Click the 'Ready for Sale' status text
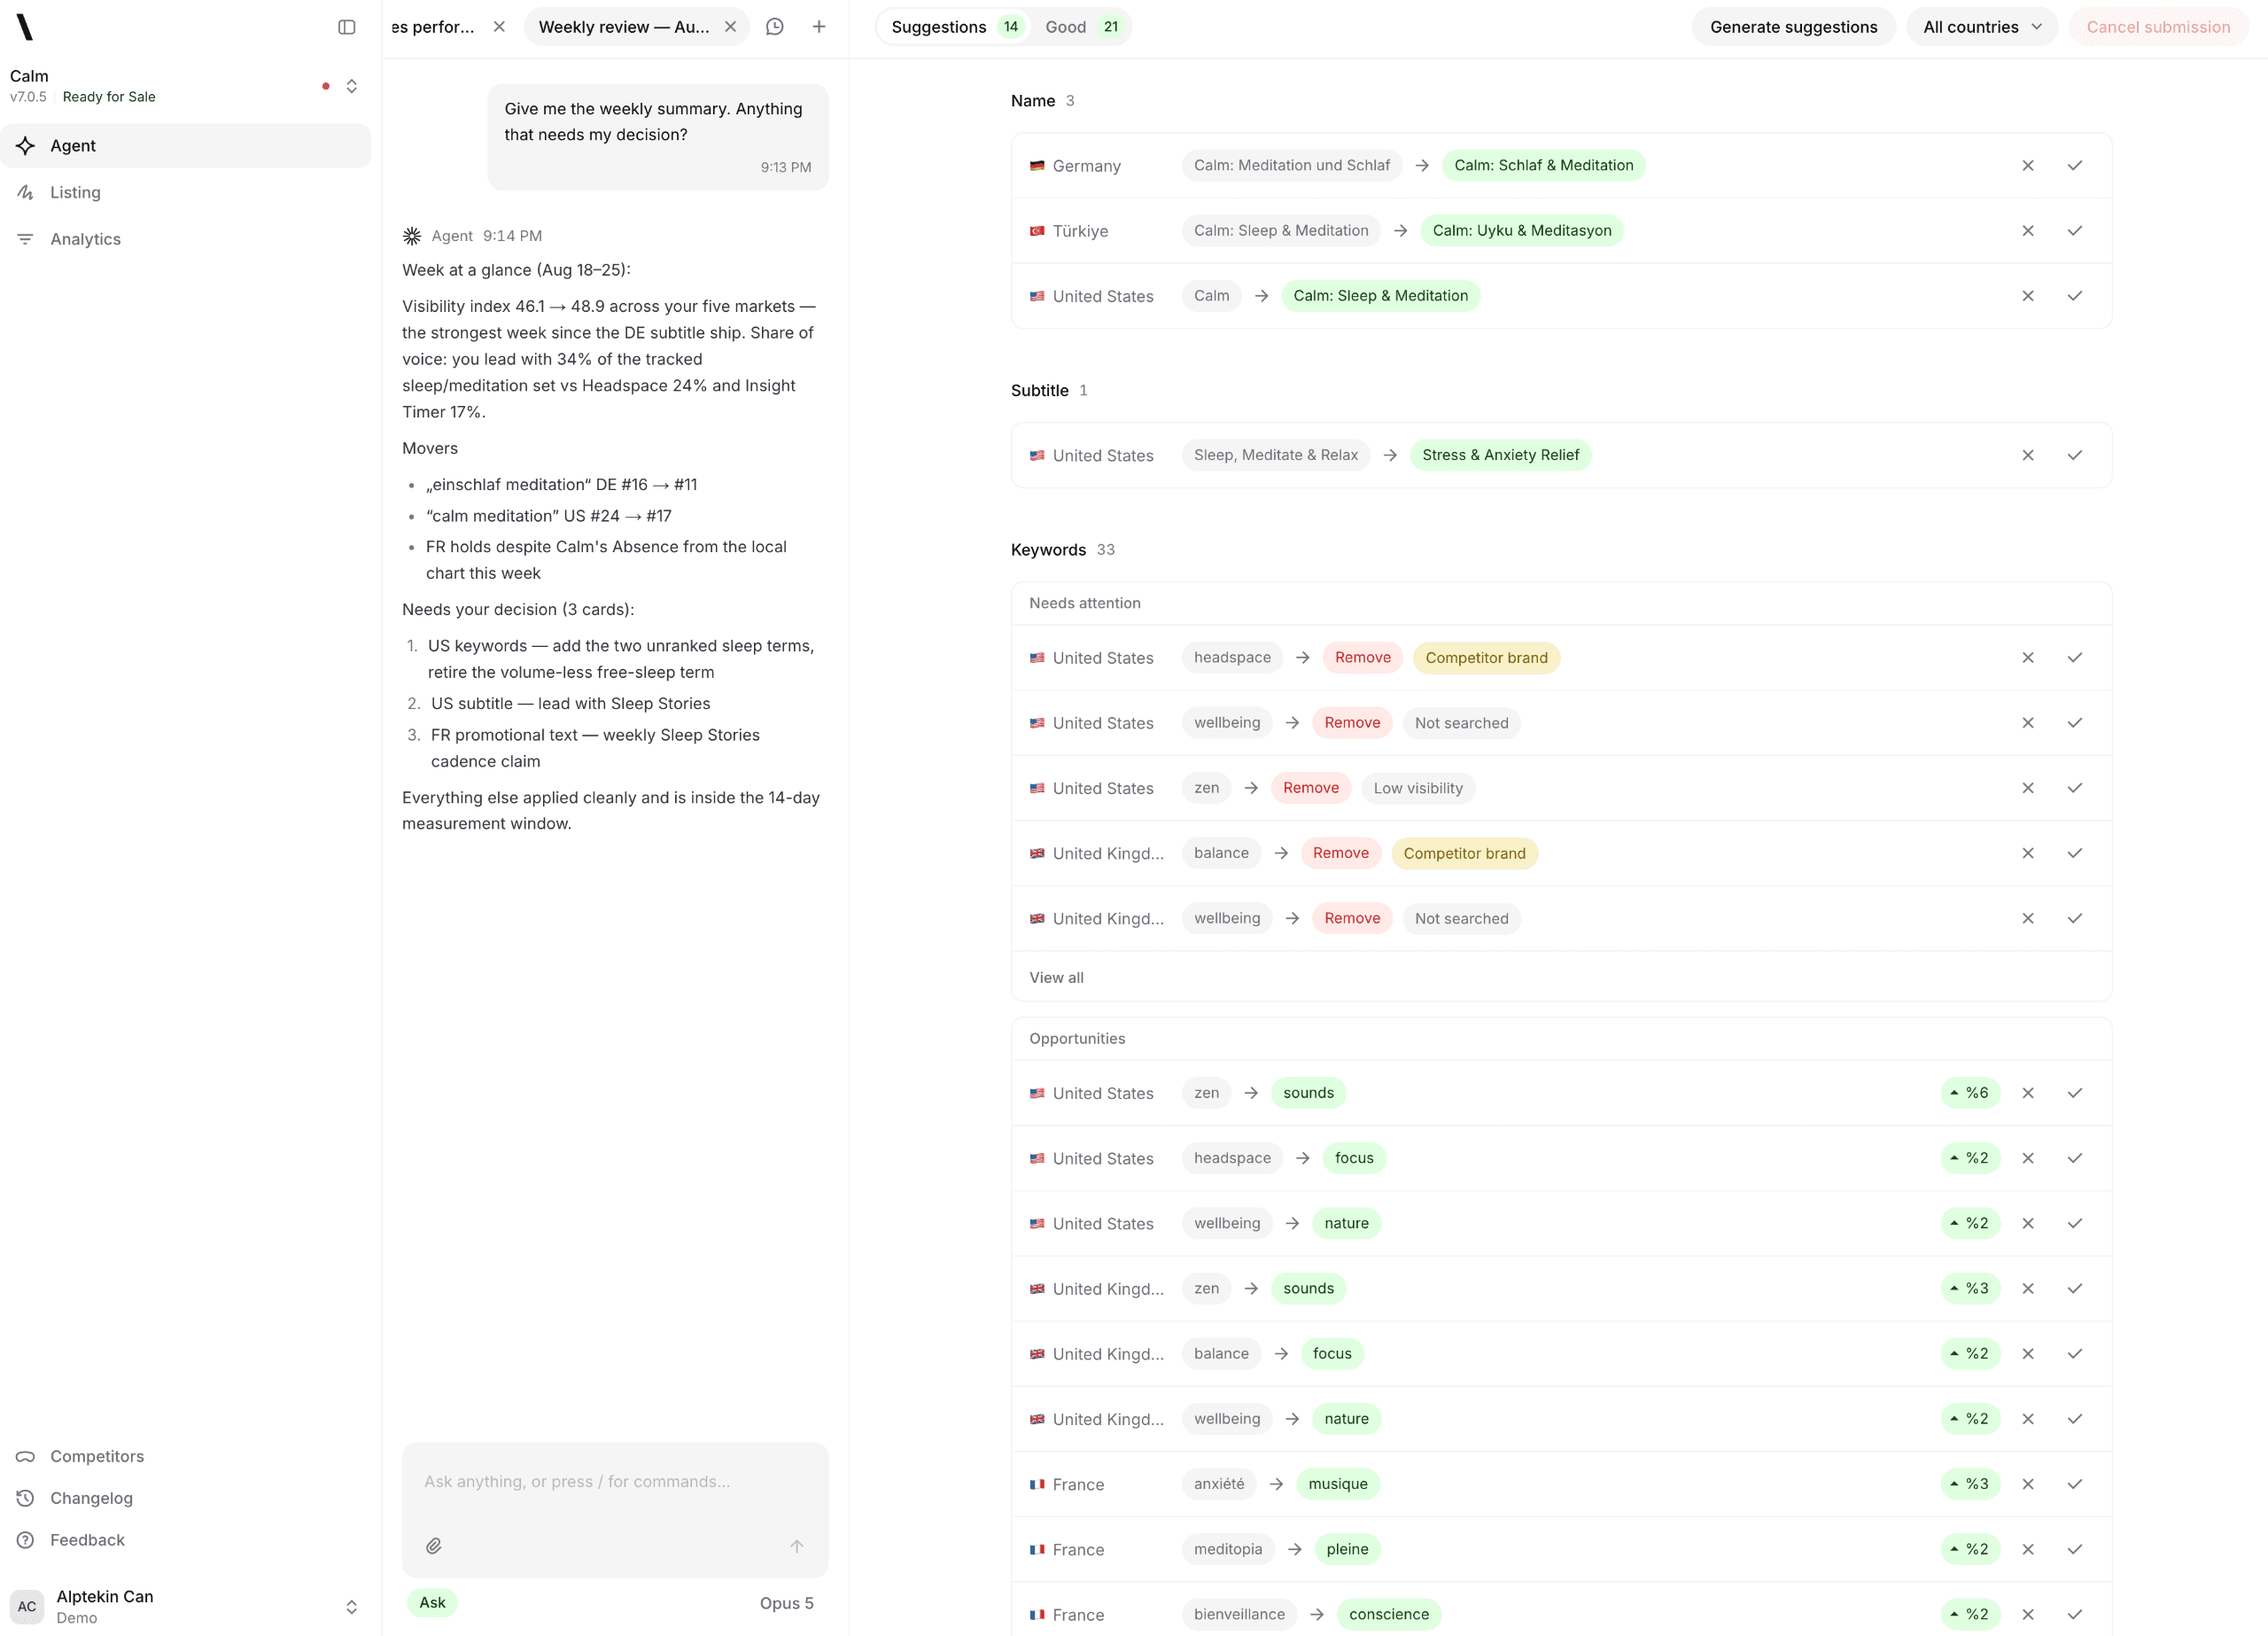 (x=109, y=97)
